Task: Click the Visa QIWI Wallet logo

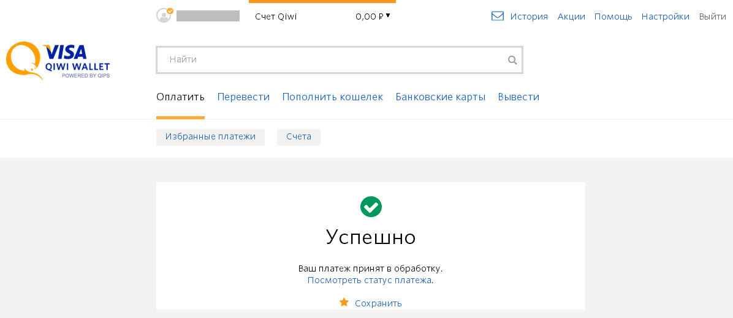Action: click(x=58, y=61)
